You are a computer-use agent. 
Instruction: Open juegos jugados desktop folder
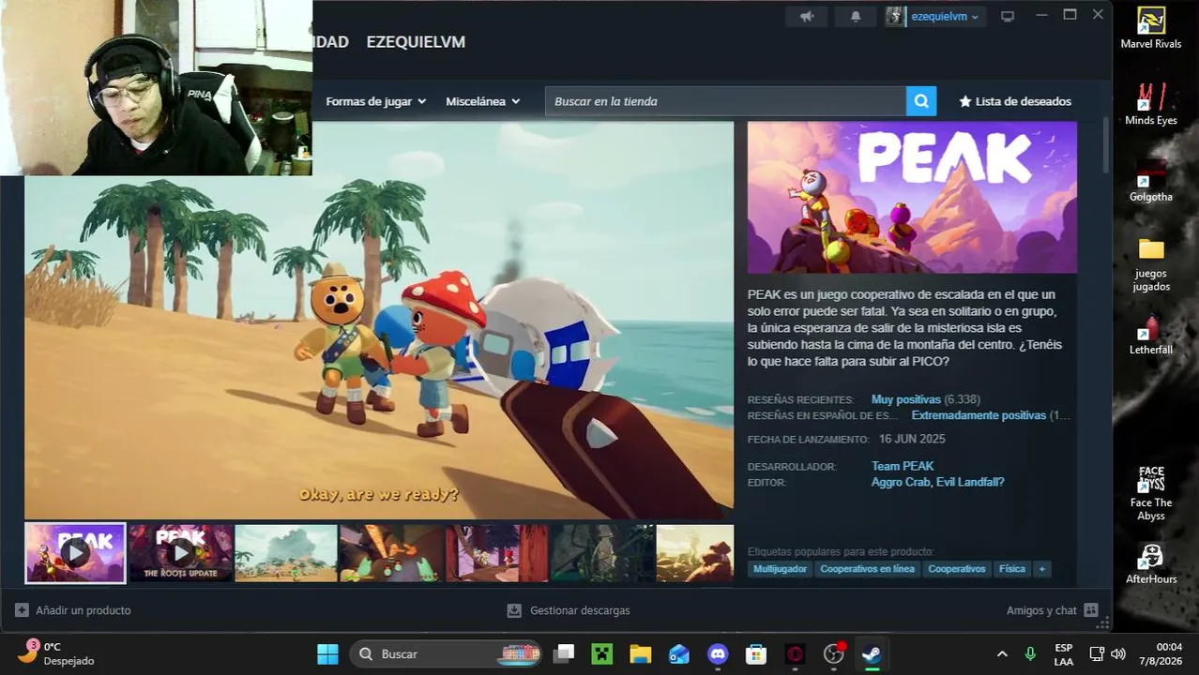1151,263
